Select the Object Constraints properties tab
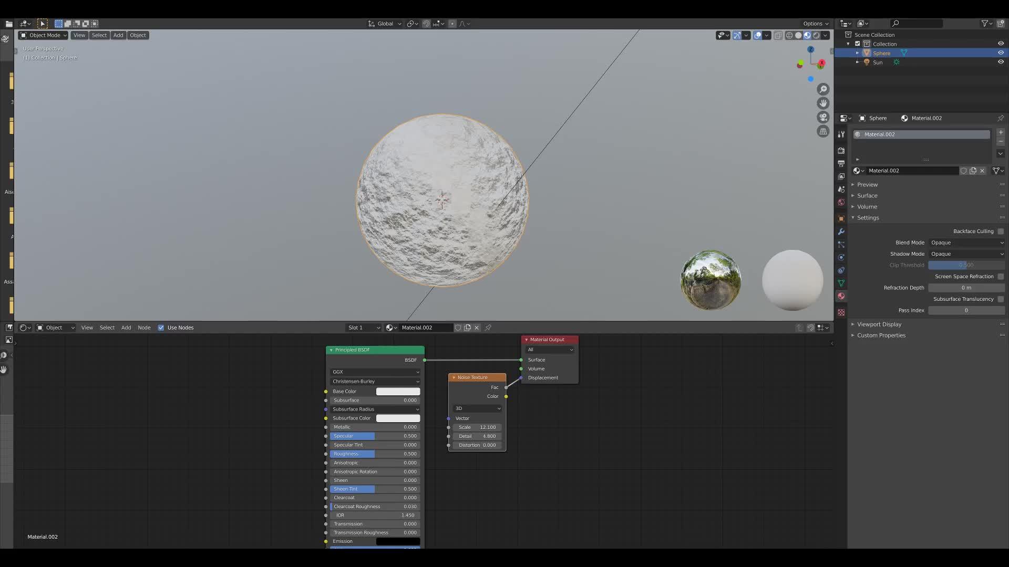Image resolution: width=1009 pixels, height=567 pixels. pyautogui.click(x=841, y=271)
